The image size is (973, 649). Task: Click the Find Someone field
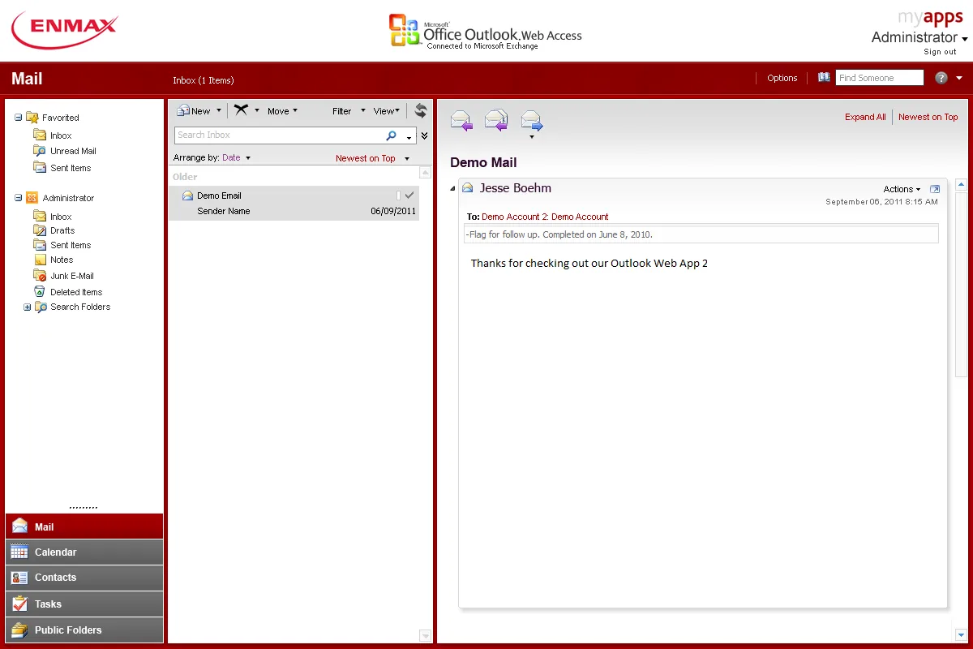click(x=880, y=78)
